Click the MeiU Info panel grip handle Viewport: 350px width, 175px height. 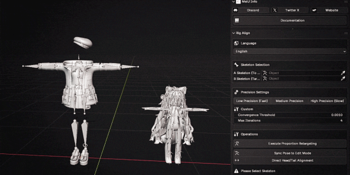(x=346, y=1)
